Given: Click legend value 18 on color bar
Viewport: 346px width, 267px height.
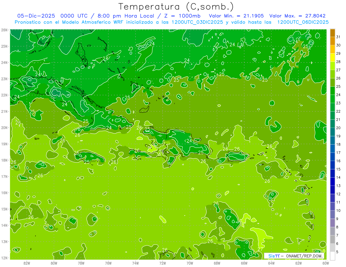Looking at the screenshot, I should click(x=338, y=144).
